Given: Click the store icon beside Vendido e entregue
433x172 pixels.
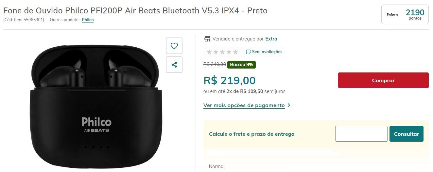Looking at the screenshot, I should (x=207, y=39).
